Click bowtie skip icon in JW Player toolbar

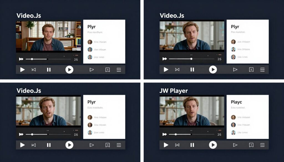[x=177, y=145]
